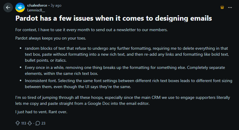
Task: Upvote the Pardot post
Action: 18,123
